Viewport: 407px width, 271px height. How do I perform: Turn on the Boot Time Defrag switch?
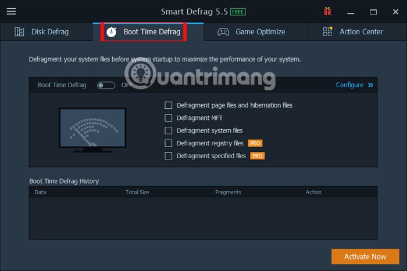[x=106, y=85]
